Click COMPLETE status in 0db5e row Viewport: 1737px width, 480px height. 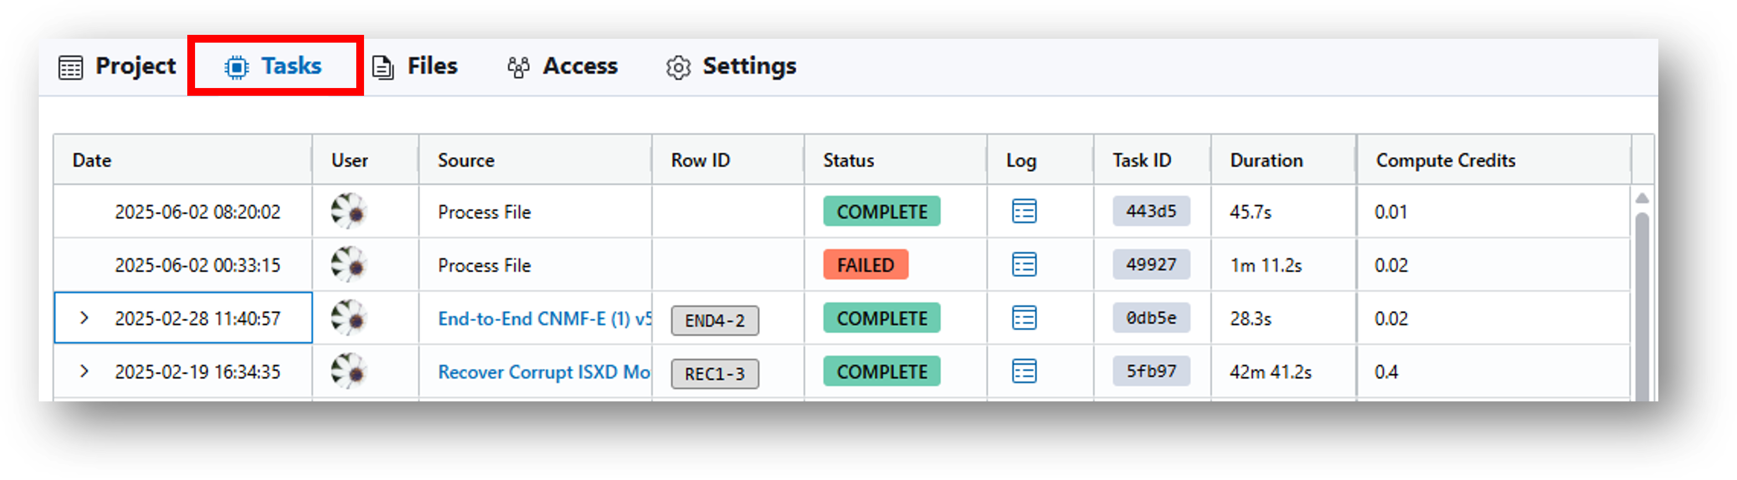click(882, 318)
